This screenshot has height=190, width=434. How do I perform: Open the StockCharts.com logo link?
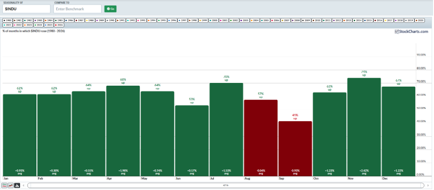point(411,32)
